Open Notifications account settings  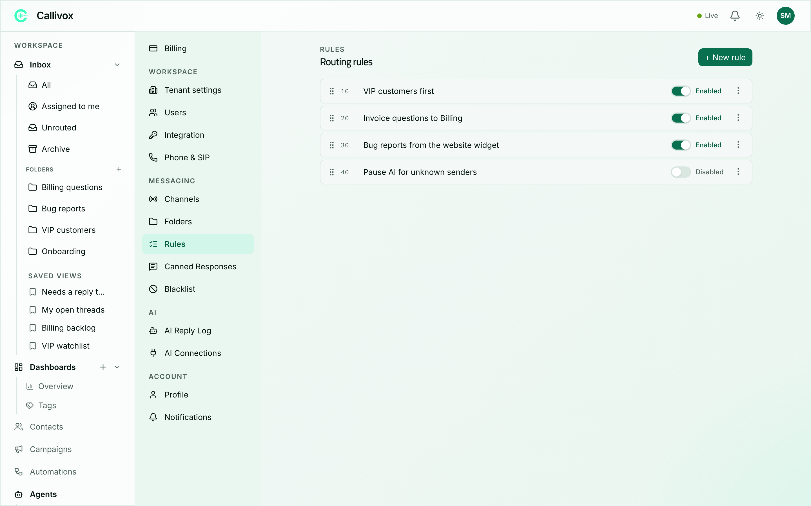click(198, 417)
